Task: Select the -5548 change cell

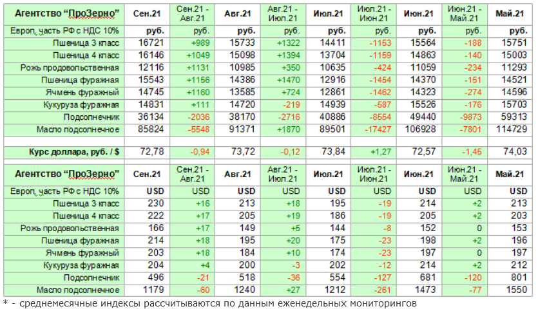Action: click(192, 129)
